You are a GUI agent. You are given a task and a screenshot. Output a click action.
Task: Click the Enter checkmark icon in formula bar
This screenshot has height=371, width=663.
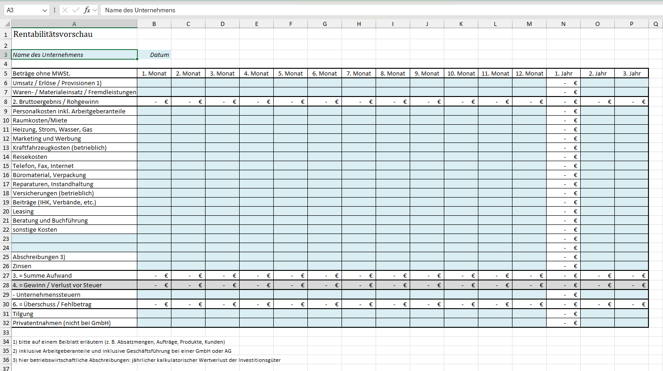pos(75,10)
